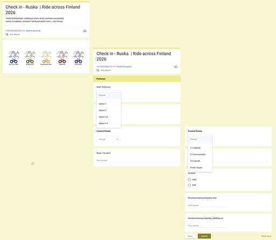
Task: Pick Finish Utsjoki from Control Points list
Action: coord(200,168)
